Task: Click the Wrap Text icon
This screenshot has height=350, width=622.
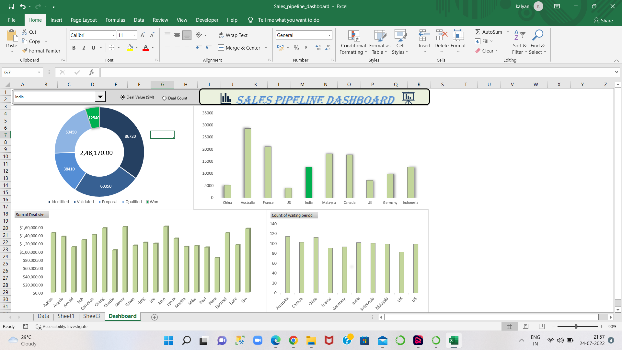Action: [x=222, y=35]
